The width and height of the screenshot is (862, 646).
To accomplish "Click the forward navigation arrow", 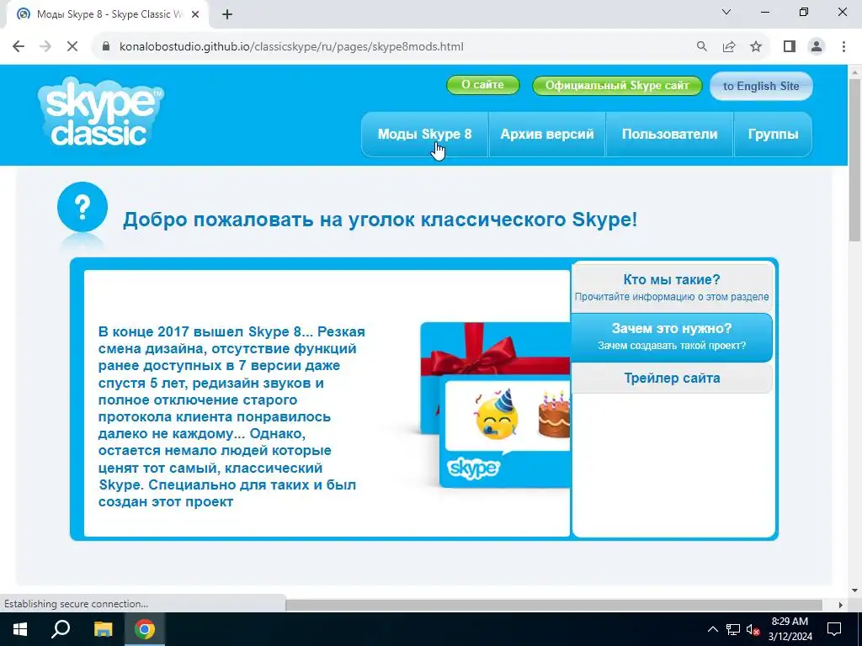I will [x=45, y=47].
